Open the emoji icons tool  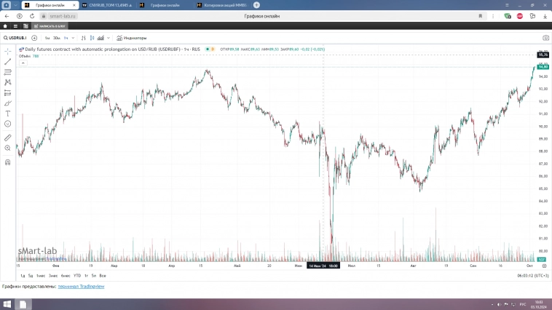pos(8,124)
